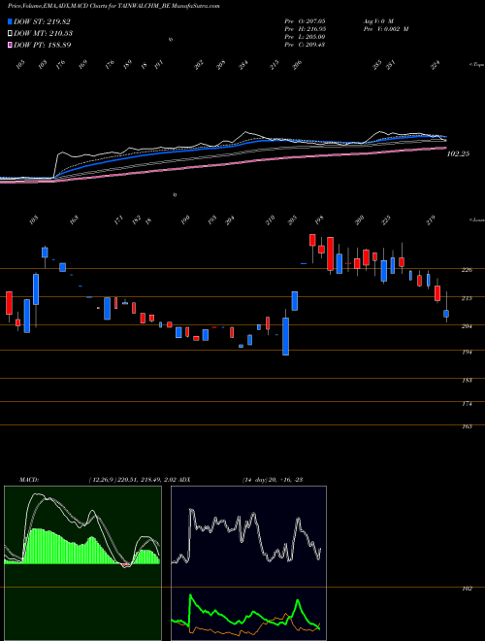Click the 'MACD:' panel heading
The width and height of the screenshot is (485, 641).
pyautogui.click(x=29, y=479)
